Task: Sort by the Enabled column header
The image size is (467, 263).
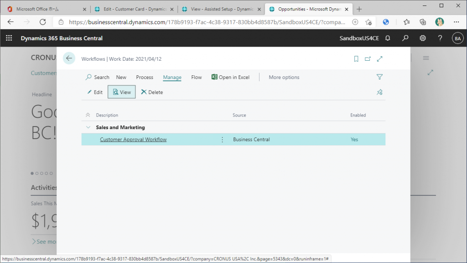Action: [x=358, y=115]
